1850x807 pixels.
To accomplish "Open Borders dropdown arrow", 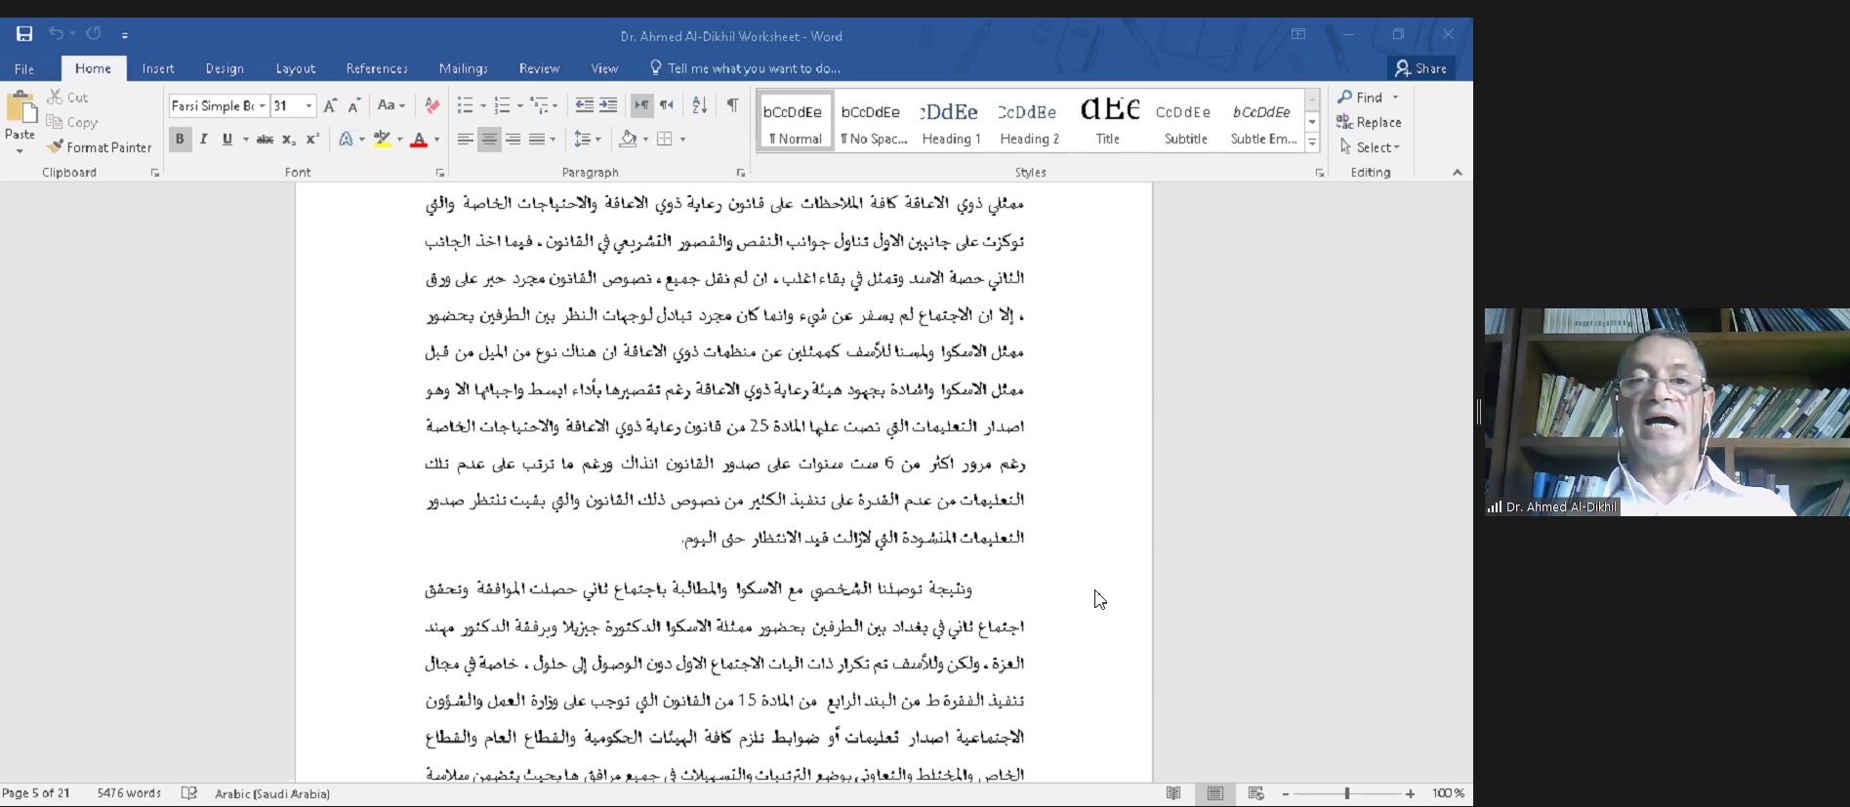I will tap(682, 140).
